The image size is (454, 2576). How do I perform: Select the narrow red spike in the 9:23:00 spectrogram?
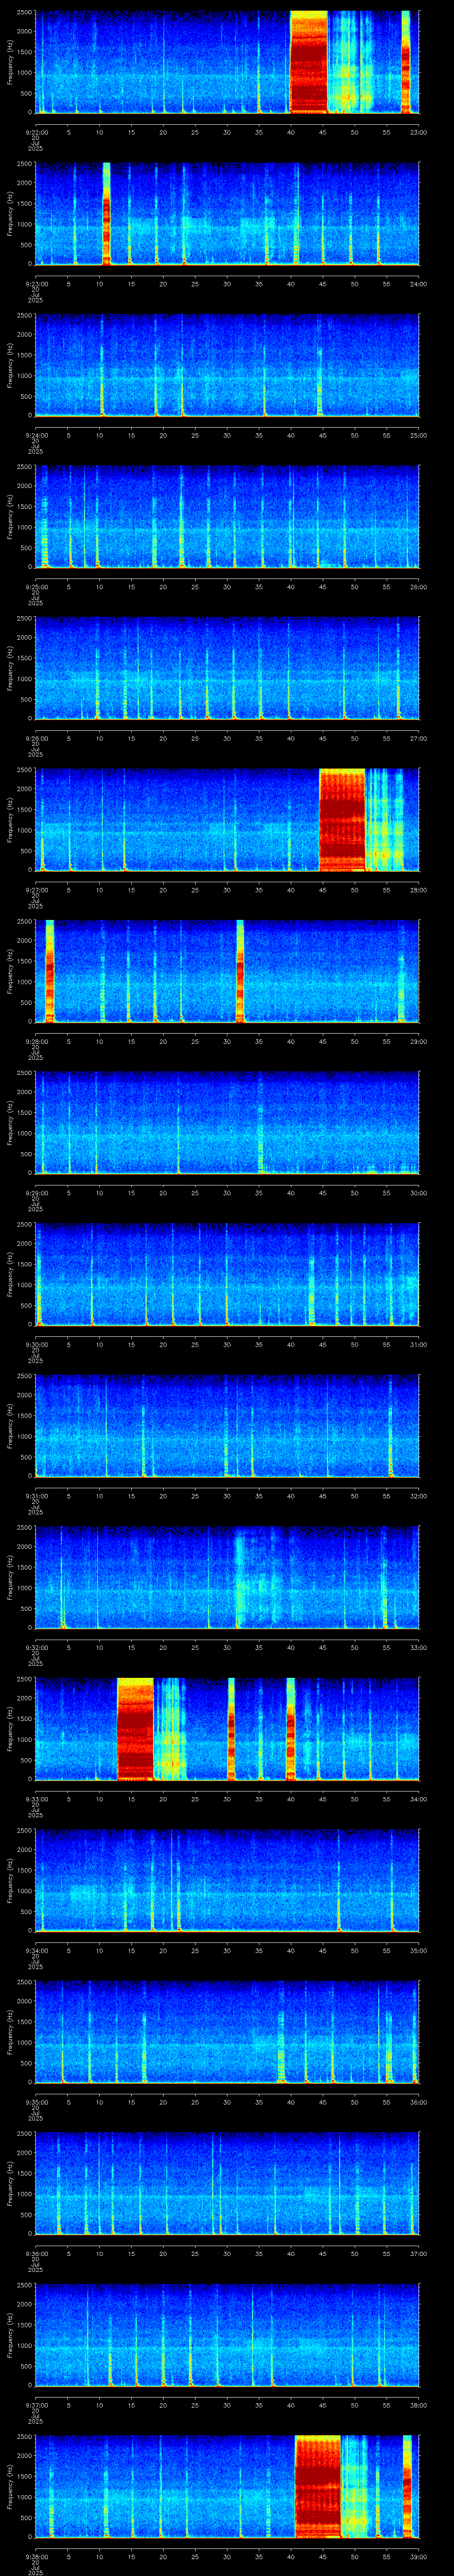(x=106, y=214)
